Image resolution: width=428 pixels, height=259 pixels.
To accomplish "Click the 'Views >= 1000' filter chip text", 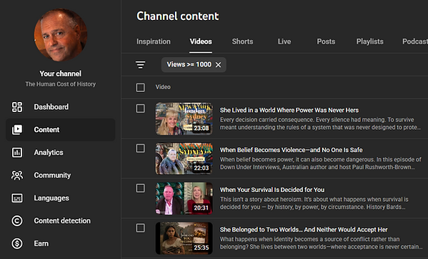I will point(189,65).
